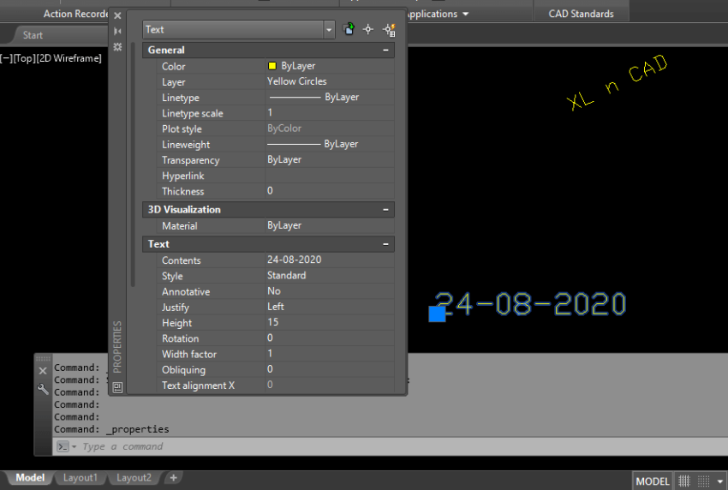Click the PROPERTIES palette title bar
Viewport: 728px width, 490px height.
click(x=117, y=346)
